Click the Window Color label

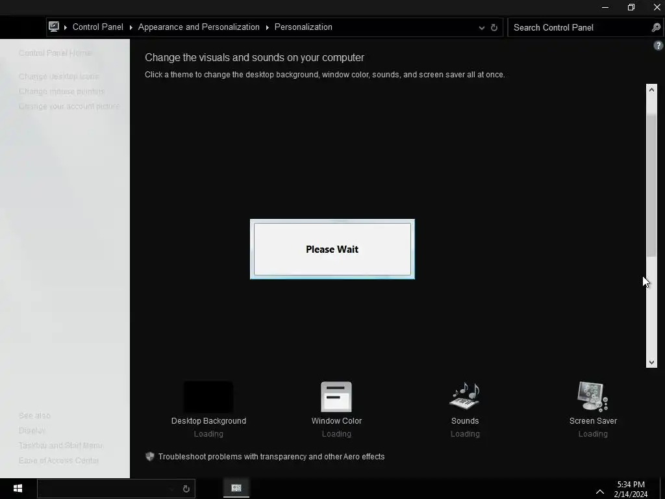click(336, 421)
